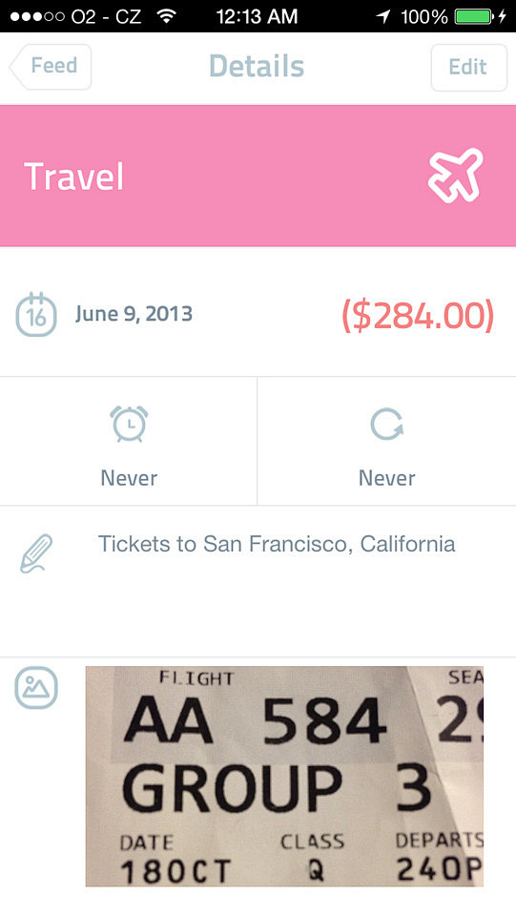Screen dimensions: 516x916
Task: Open the reminder setting showing Never
Action: tap(129, 441)
